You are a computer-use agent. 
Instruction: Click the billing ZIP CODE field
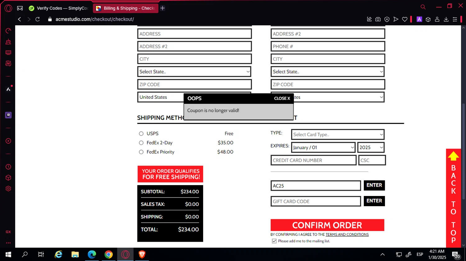click(194, 84)
